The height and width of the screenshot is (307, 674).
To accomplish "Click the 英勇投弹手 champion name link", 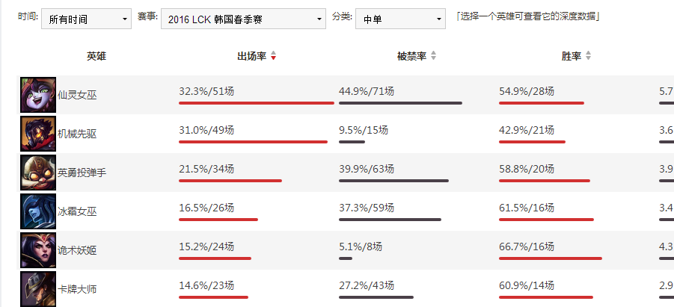I will [x=82, y=173].
